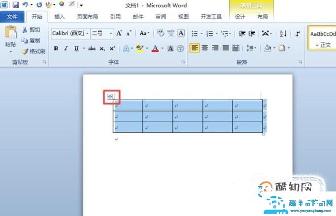Open the font color dropdown arrow
Screen dimensions: 336x216
[163, 49]
